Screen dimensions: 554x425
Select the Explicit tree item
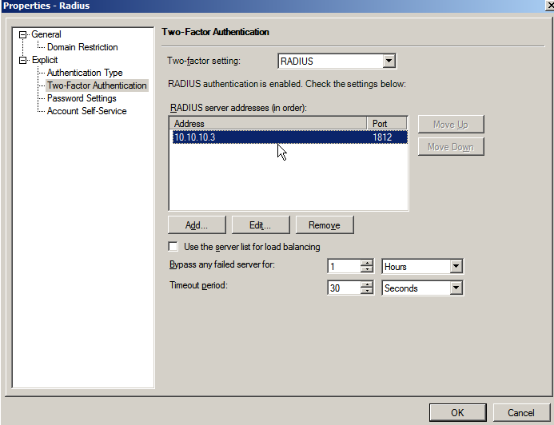click(x=45, y=60)
